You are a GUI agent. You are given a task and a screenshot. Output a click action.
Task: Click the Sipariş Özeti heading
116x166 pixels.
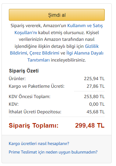point(24,71)
